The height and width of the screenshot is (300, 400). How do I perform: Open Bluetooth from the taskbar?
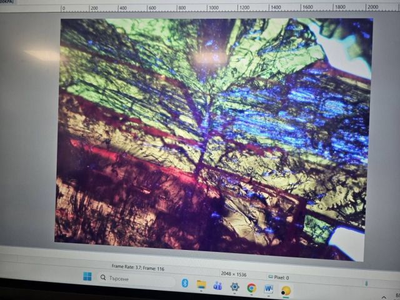tap(185, 283)
